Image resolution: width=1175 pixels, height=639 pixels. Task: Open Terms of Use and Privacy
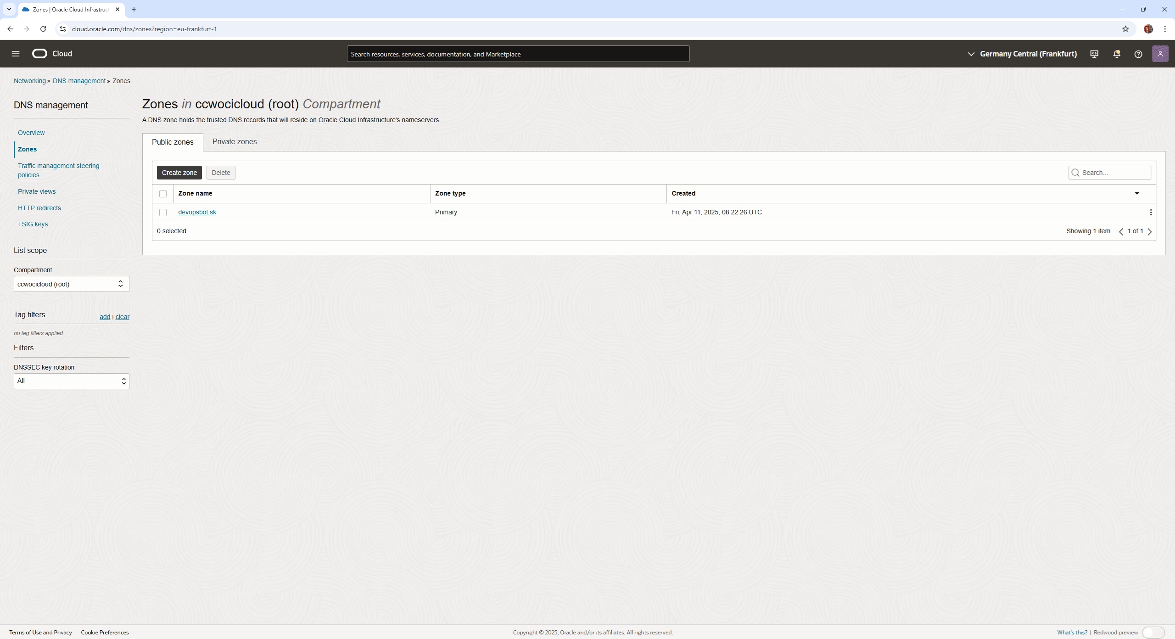(x=40, y=633)
